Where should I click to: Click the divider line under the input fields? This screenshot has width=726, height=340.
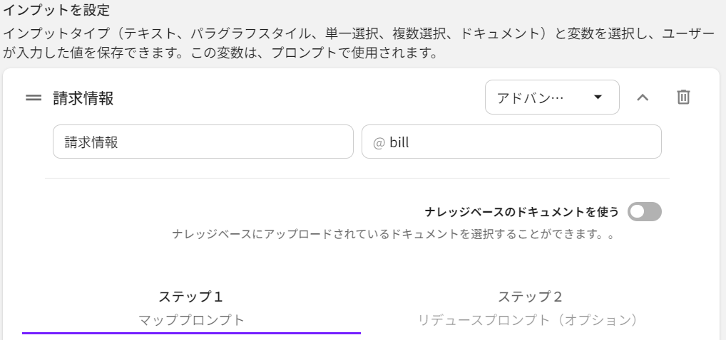tap(357, 178)
